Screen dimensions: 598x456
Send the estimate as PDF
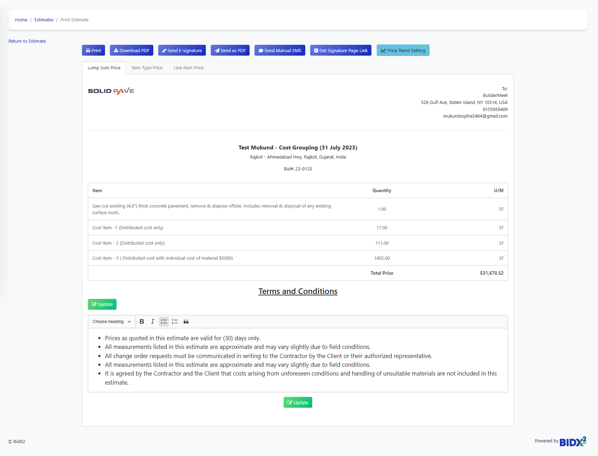click(x=230, y=50)
